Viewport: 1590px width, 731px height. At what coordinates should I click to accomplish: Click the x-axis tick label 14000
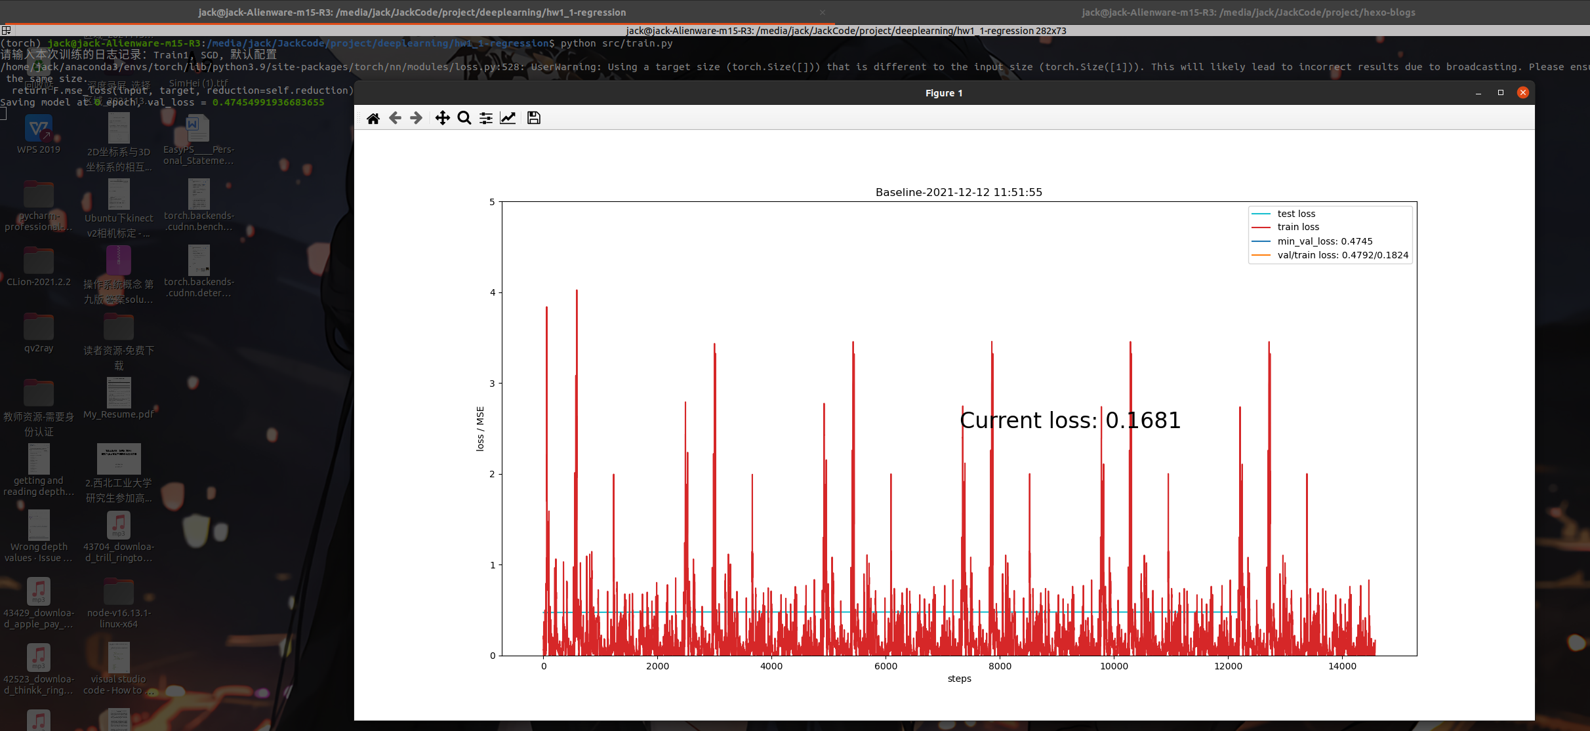pos(1342,666)
